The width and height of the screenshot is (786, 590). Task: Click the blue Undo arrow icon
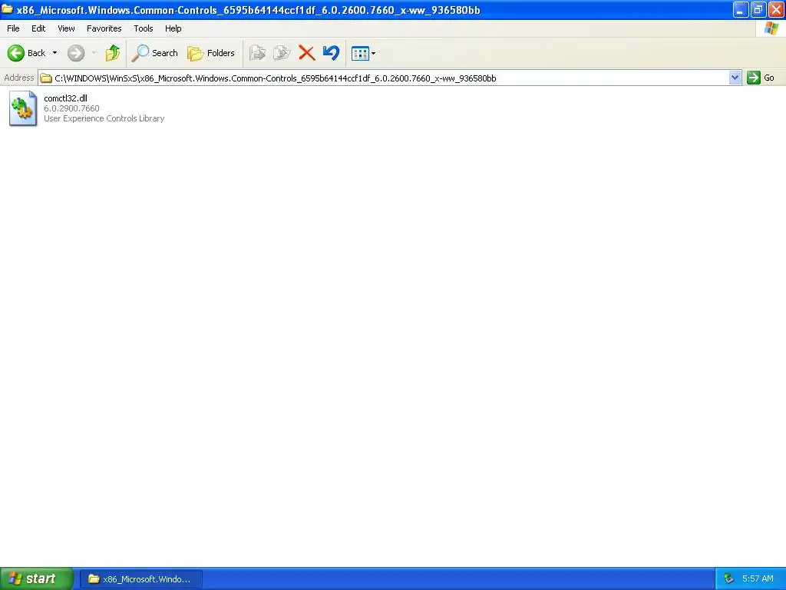[332, 53]
